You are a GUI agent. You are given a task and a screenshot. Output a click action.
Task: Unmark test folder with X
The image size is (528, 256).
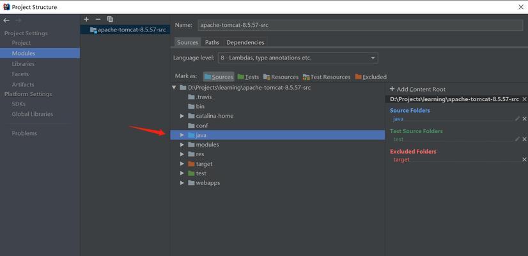click(x=524, y=139)
